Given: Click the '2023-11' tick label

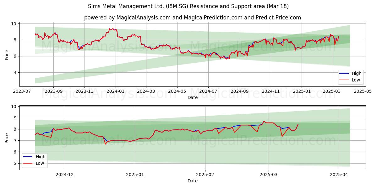Looking at the screenshot, I should [x=85, y=91].
